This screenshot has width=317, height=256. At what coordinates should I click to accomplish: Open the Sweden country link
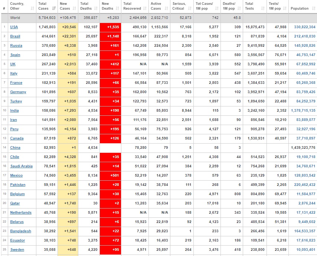(17, 250)
